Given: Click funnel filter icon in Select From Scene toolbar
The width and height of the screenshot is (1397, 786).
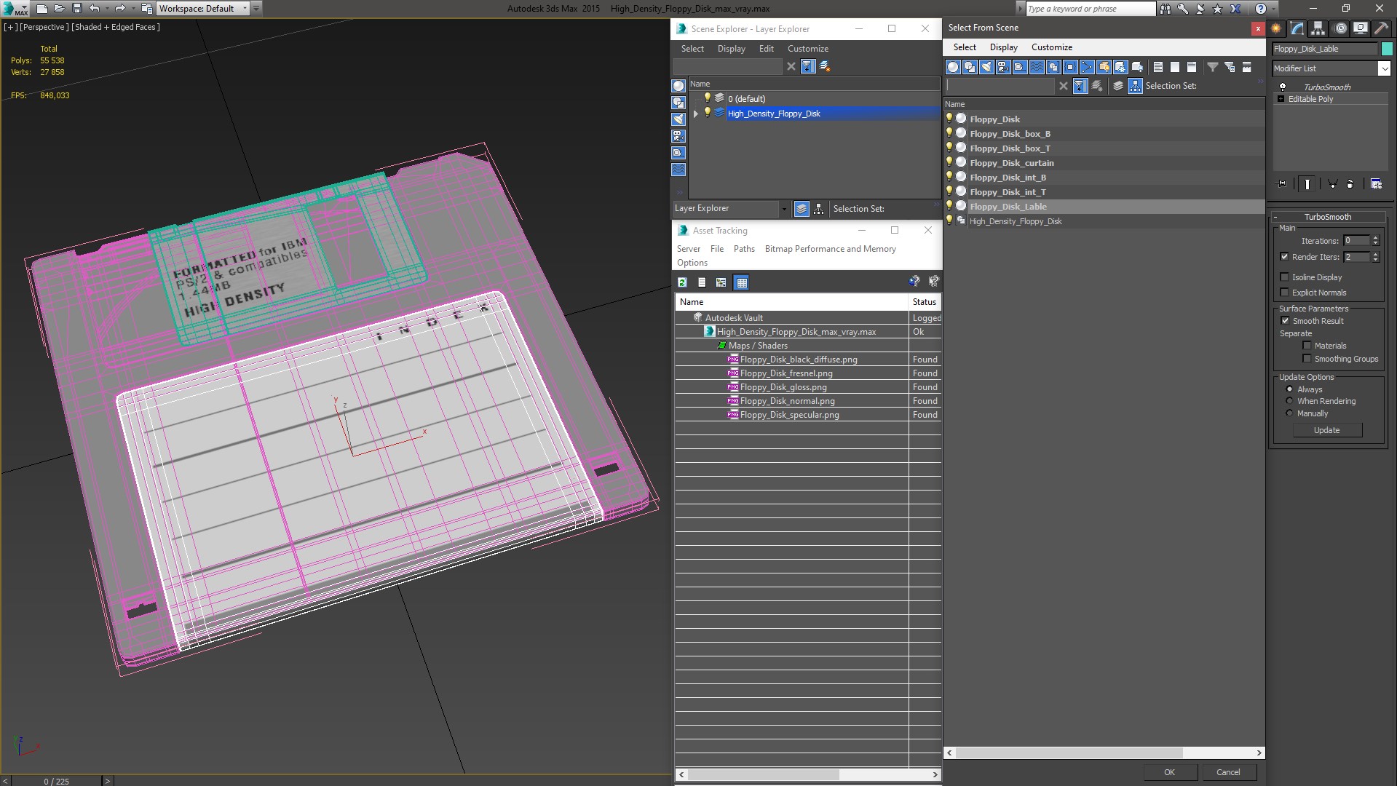Looking at the screenshot, I should click(x=1213, y=67).
